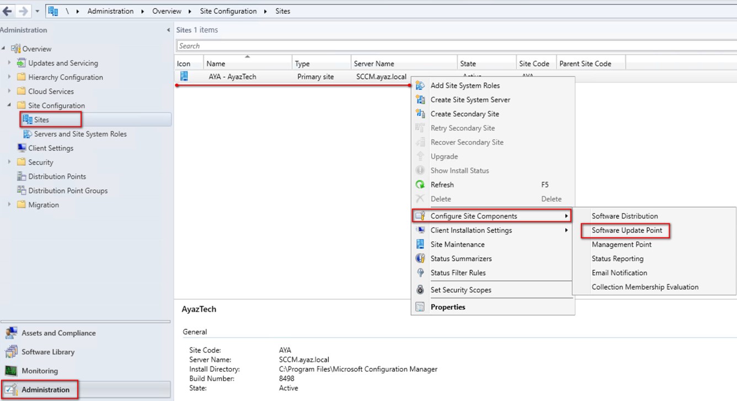
Task: Expand the Hierarchy Configuration node
Action: click(x=9, y=77)
